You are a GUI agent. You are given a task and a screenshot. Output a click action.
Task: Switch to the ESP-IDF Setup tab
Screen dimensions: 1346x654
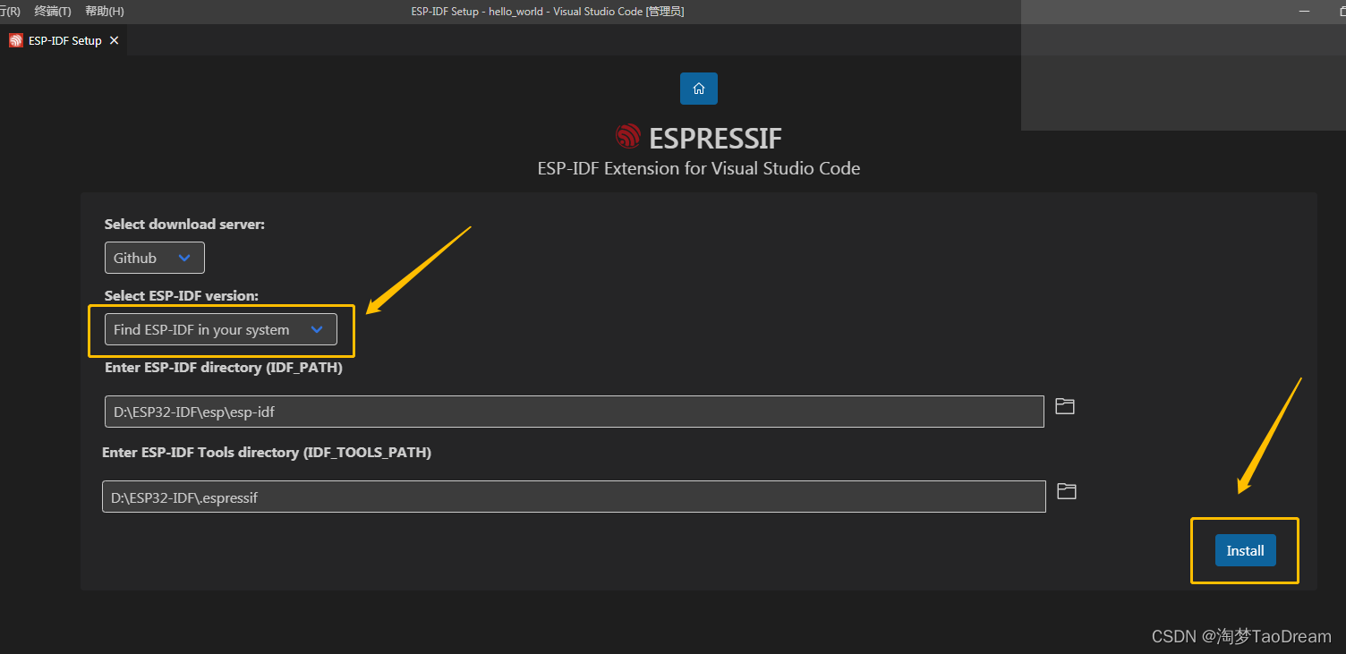64,41
